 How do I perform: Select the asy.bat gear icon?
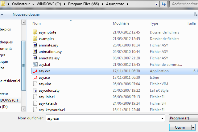click(x=35, y=64)
